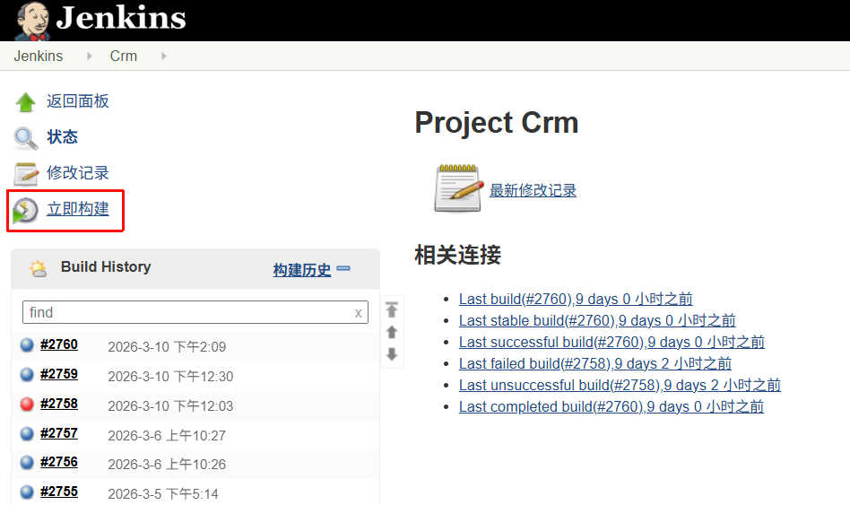Move one page up in build history

tap(392, 332)
